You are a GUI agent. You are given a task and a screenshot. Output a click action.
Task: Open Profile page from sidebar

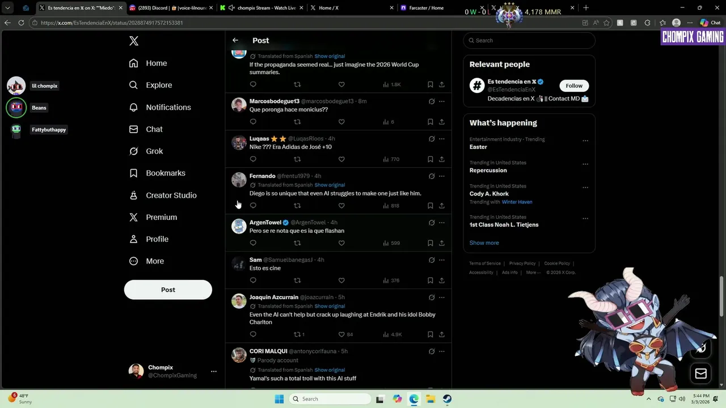149,239
